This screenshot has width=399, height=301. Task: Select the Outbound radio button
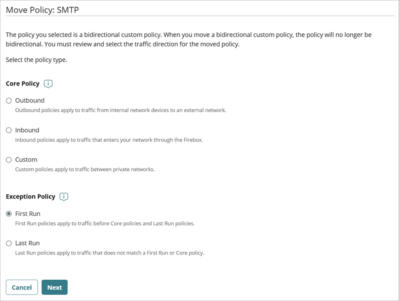[8, 100]
